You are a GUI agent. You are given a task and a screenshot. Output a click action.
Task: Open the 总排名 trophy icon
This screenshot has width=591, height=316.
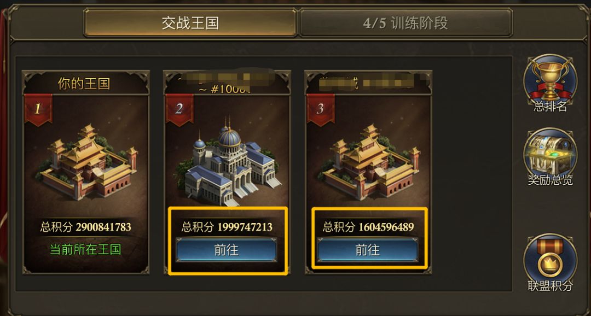(x=550, y=80)
